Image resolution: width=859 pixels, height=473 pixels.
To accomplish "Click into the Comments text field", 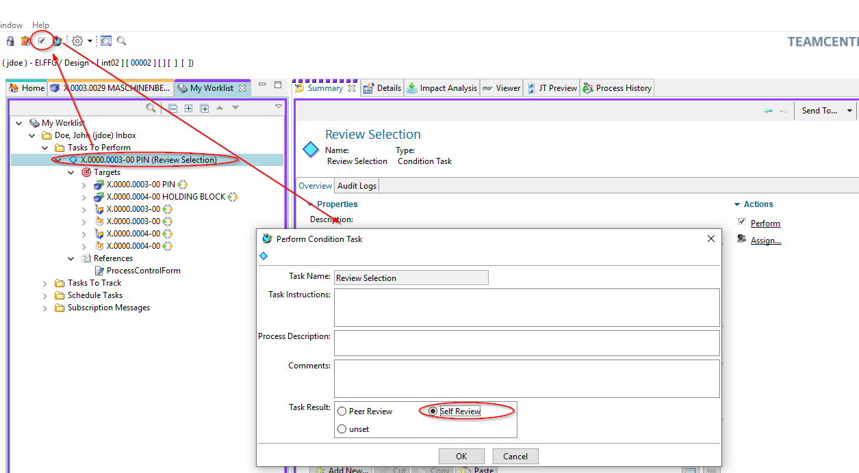I will click(526, 378).
